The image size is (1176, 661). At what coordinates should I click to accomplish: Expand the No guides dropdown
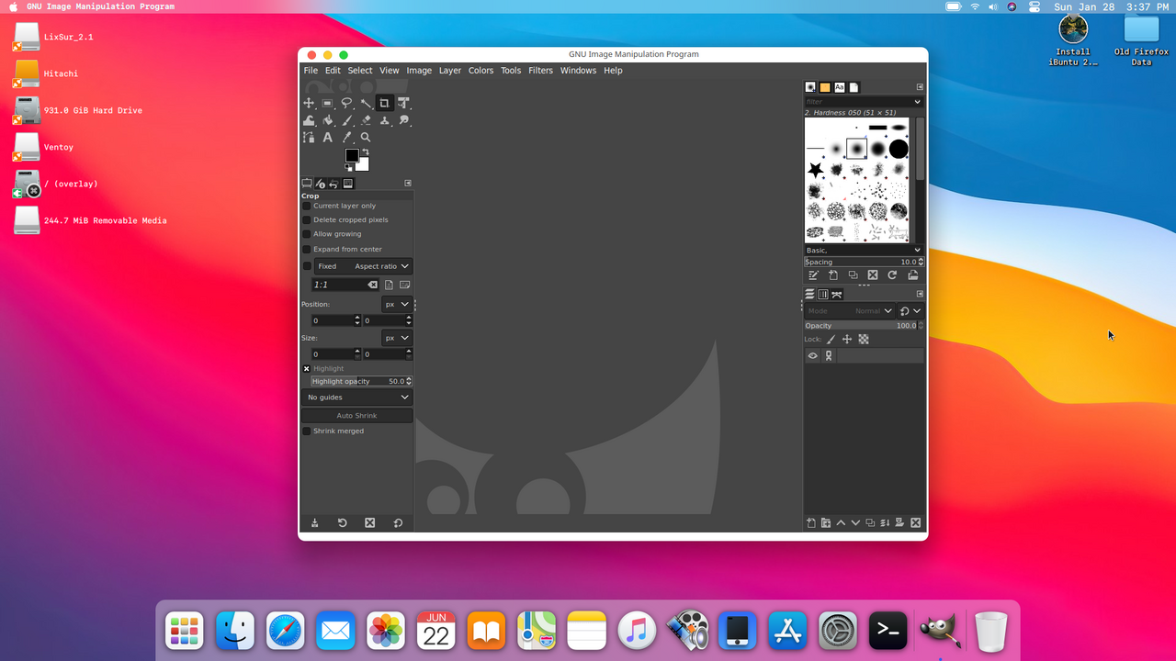click(x=356, y=398)
